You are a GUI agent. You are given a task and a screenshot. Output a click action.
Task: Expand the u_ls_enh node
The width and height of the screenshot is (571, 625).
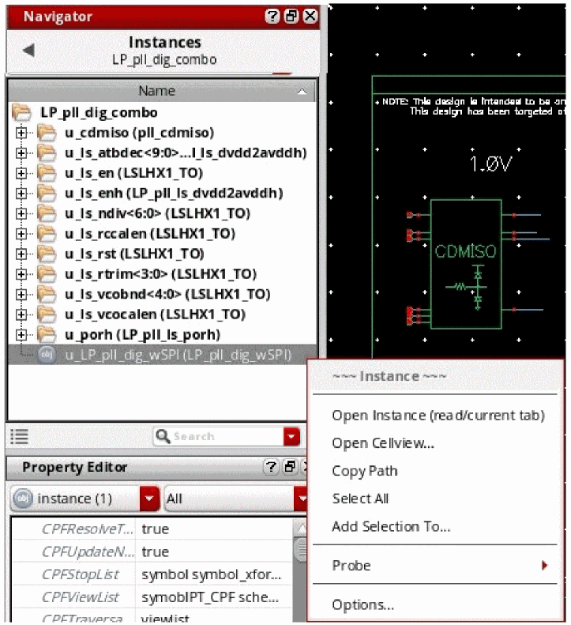coord(21,194)
